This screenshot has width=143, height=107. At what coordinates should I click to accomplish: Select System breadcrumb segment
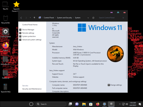click(x=78, y=18)
